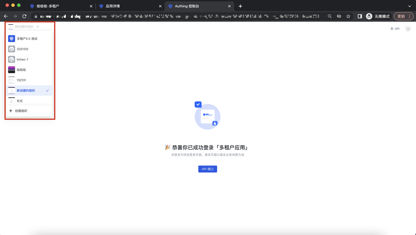Choose the lichao-1 organization entry
The width and height of the screenshot is (416, 235).
pos(22,60)
